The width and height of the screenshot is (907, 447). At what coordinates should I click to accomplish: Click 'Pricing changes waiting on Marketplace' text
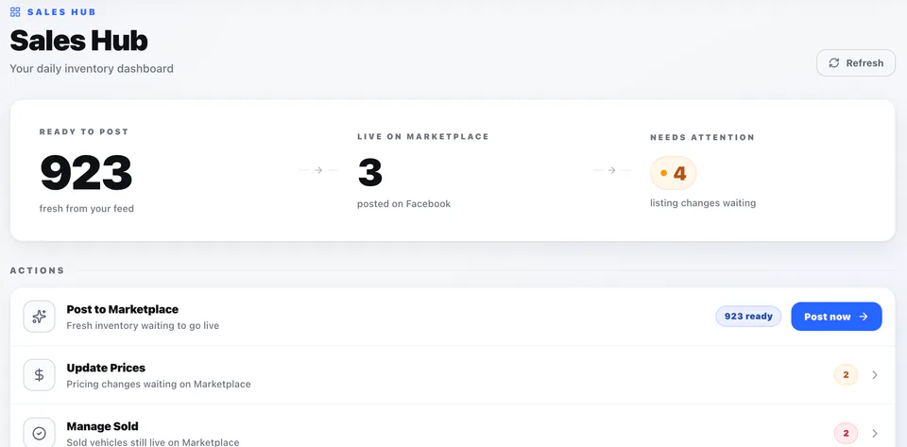click(159, 384)
